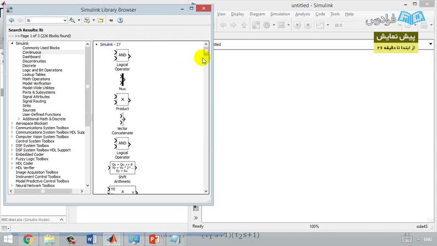Expand Neural Network Toolbox node

(x=12, y=186)
